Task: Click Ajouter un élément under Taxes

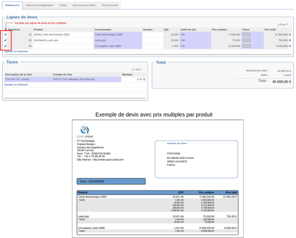Action: pos(16,85)
